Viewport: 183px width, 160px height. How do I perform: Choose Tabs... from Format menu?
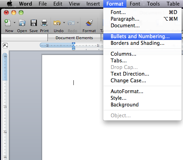[142, 61]
